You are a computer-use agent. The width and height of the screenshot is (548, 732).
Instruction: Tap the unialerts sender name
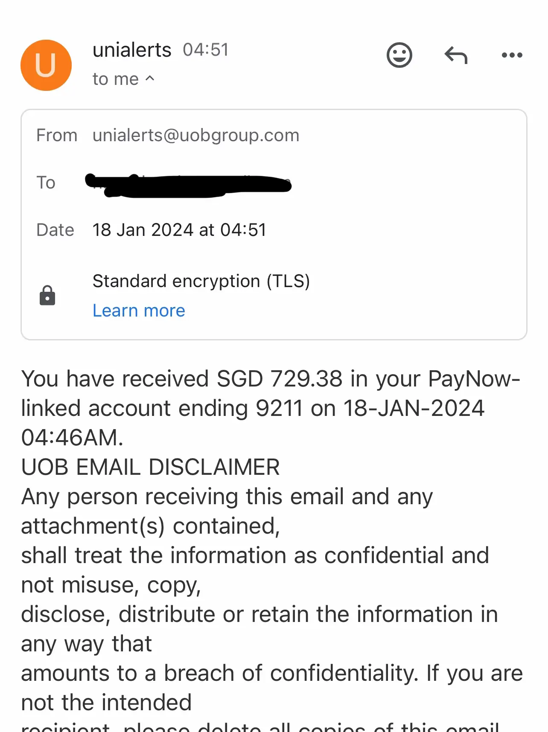(x=132, y=50)
